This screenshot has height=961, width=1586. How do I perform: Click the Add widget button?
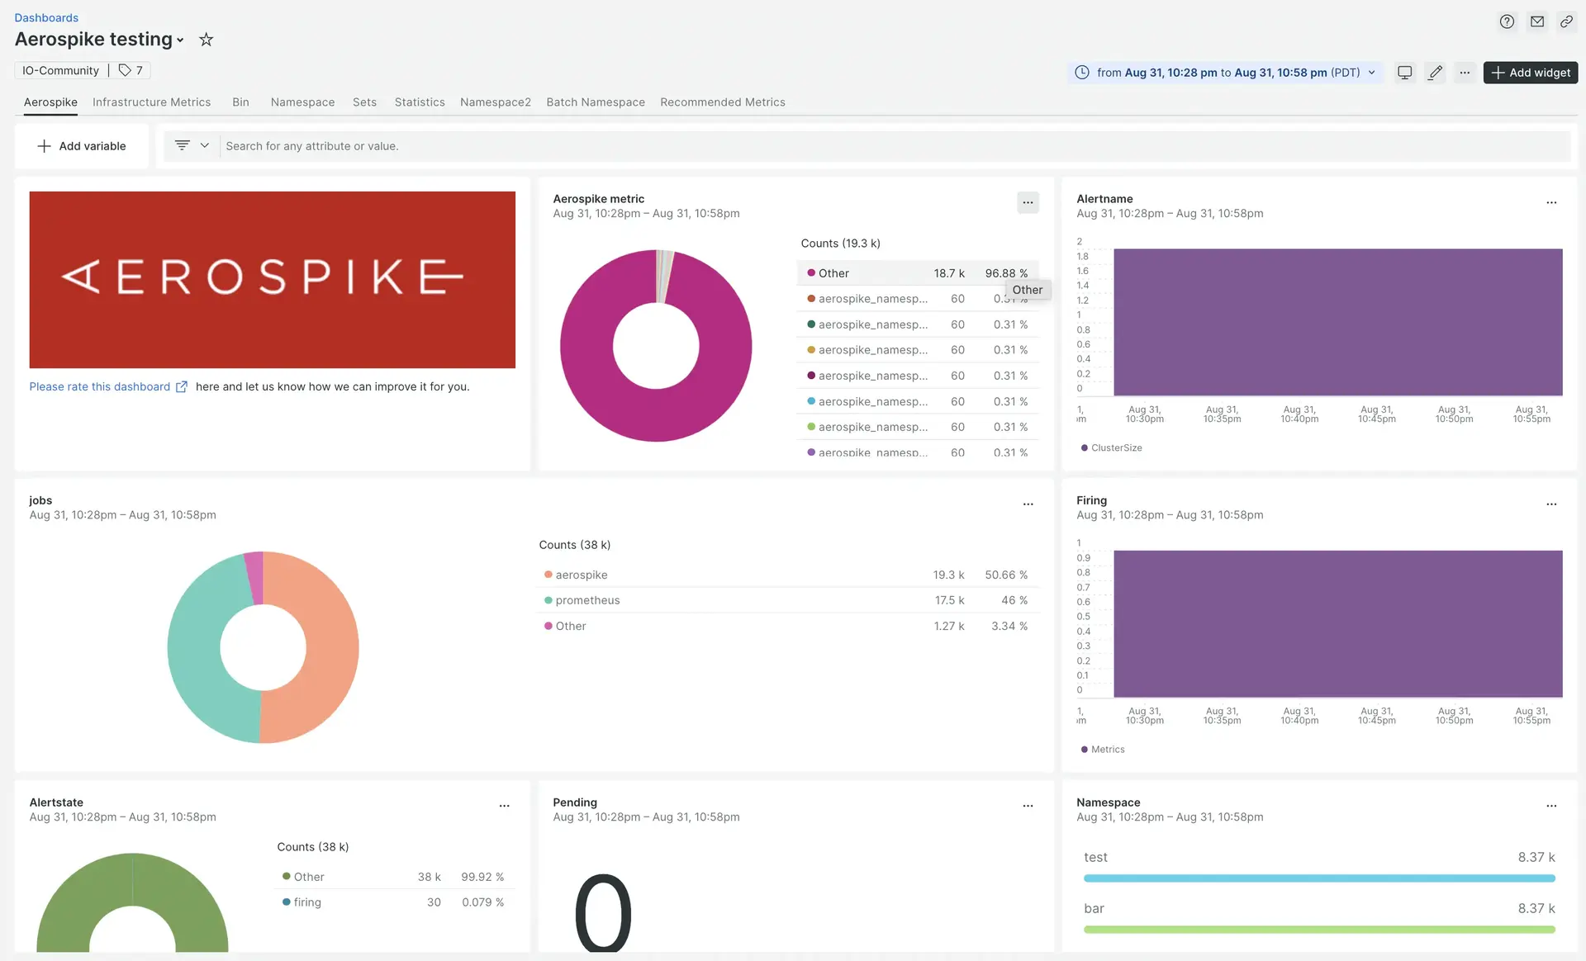tap(1531, 73)
